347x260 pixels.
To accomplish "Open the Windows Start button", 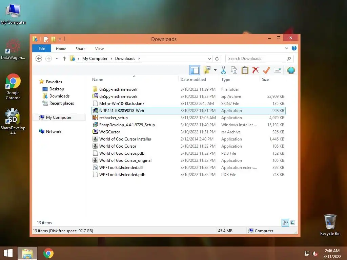I will tap(8, 253).
